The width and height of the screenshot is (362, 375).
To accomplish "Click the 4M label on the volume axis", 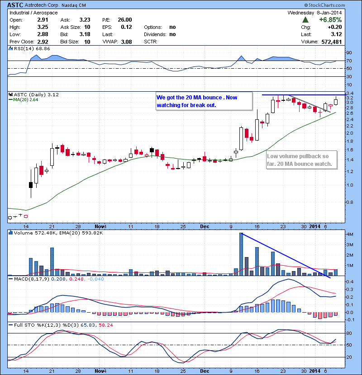I will coord(350,234).
